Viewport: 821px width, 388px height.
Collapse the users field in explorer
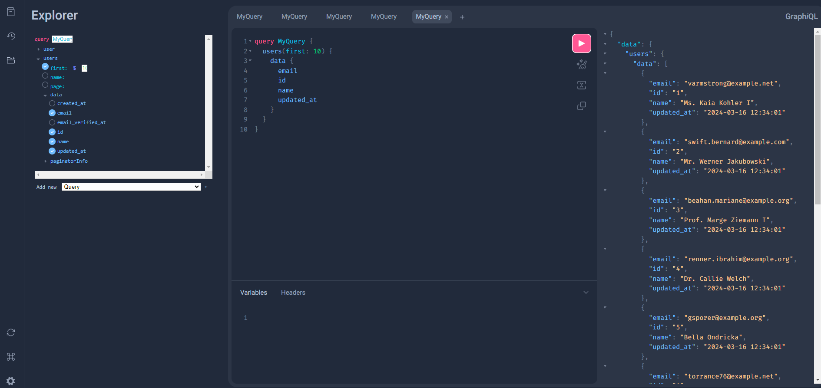38,59
